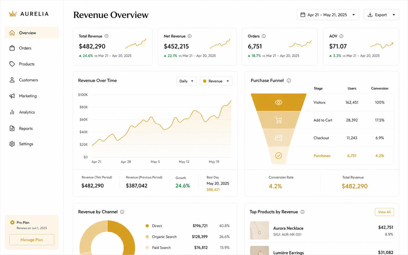This screenshot has width=408, height=255.
Task: Open the date range dropdown
Action: [328, 15]
